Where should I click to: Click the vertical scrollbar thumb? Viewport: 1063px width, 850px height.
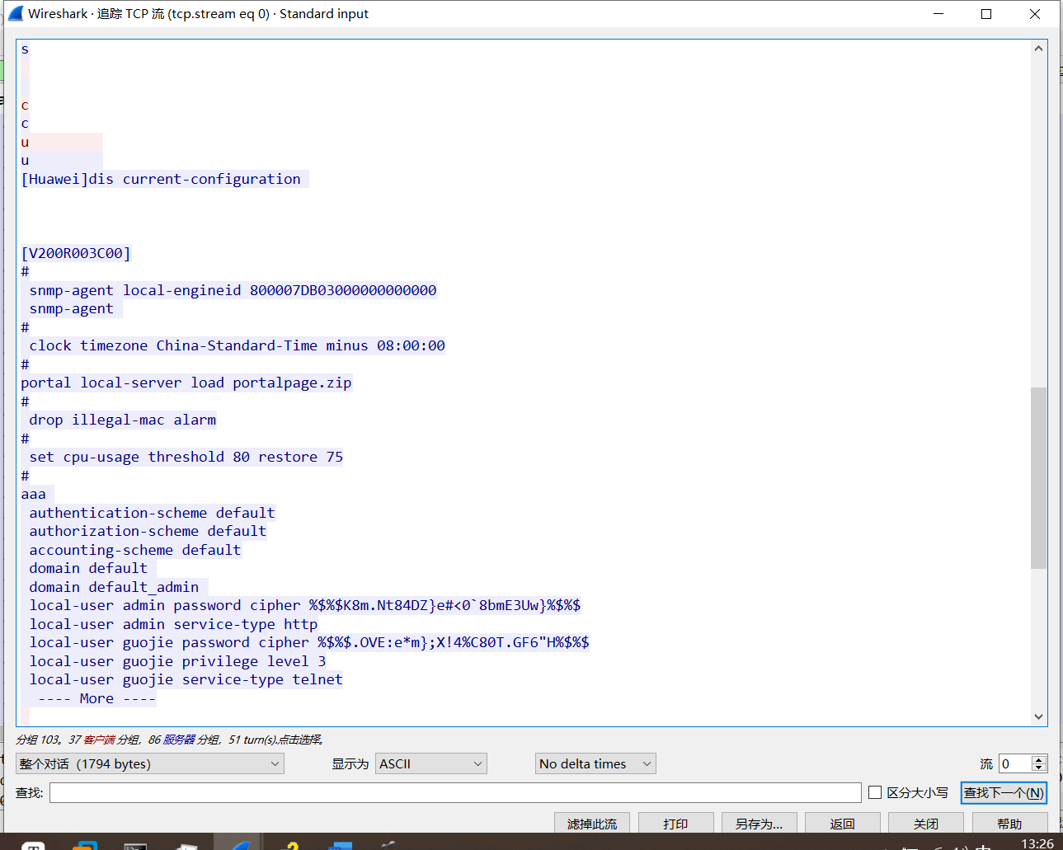[x=1038, y=478]
